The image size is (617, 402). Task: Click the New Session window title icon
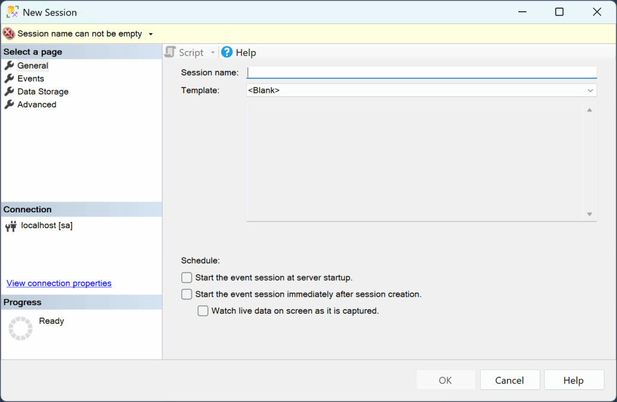[13, 12]
